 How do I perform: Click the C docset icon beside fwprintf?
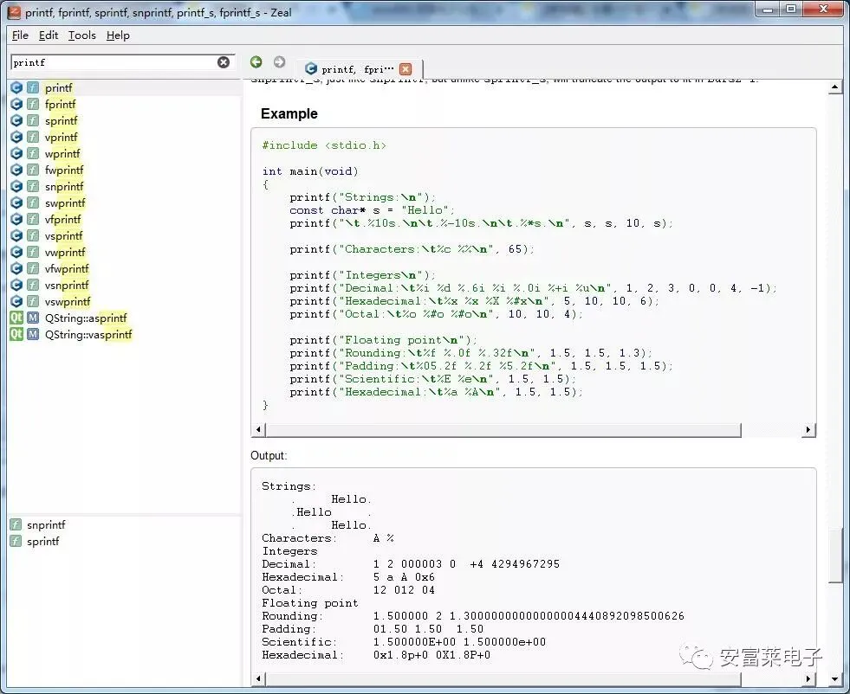(x=16, y=170)
